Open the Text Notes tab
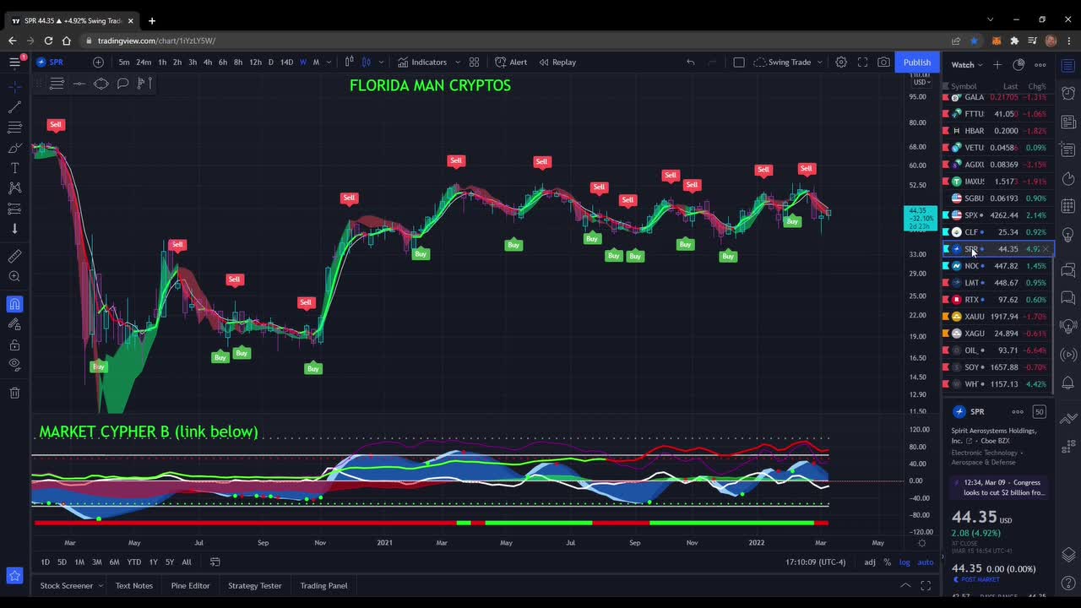This screenshot has width=1081, height=608. pyautogui.click(x=134, y=585)
